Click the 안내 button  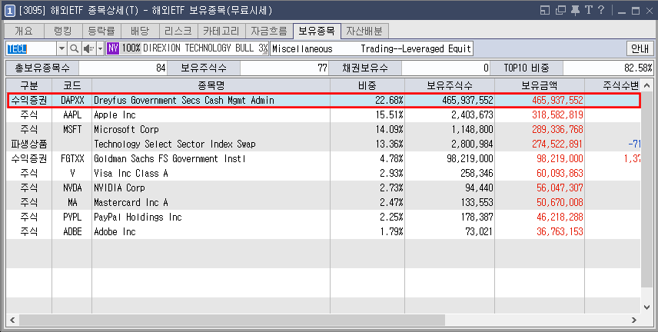(640, 48)
